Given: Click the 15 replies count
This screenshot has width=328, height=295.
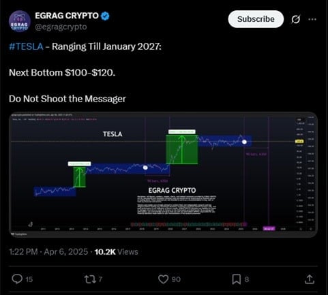Looking at the screenshot, I should pos(29,279).
